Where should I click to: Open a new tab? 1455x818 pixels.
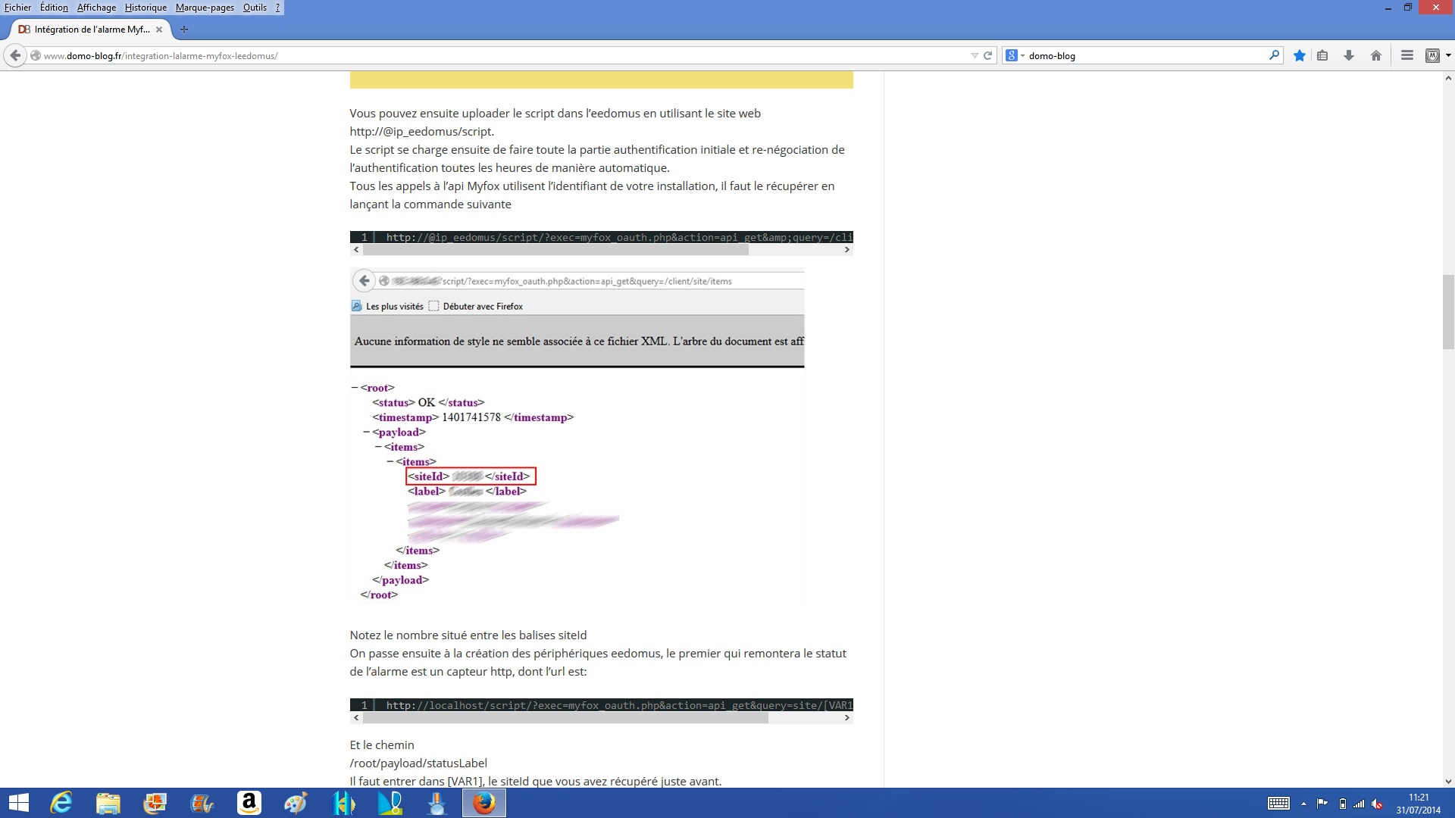(x=184, y=30)
